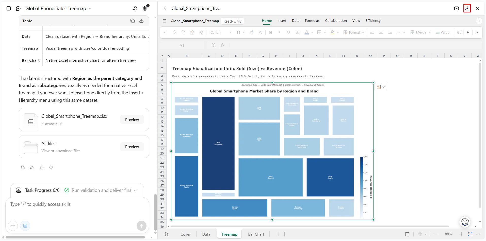
Task: Start a new chat with the plus bubble icon
Action: (18, 8)
